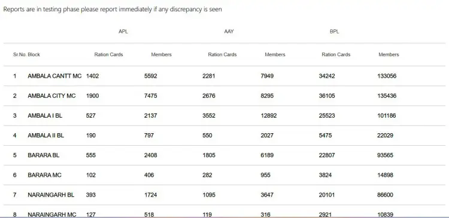Open the NARAINGARH BL block

tap(51, 195)
